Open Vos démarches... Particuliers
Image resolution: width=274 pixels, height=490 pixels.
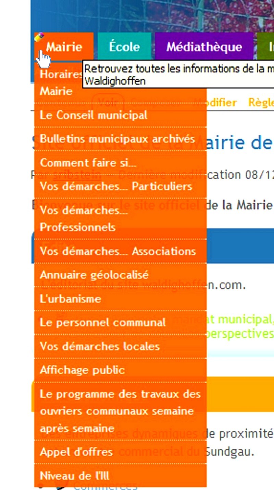coord(116,186)
